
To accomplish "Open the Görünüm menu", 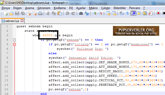I will pos(44,8).
